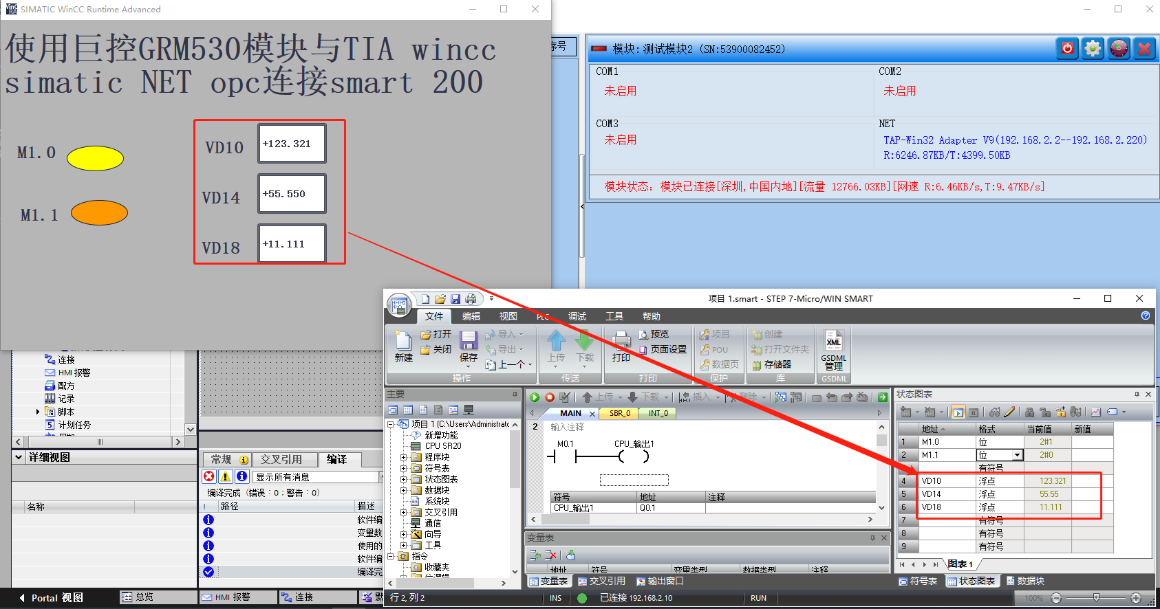
Task: Open the 文件 ribbon tab
Action: (434, 316)
